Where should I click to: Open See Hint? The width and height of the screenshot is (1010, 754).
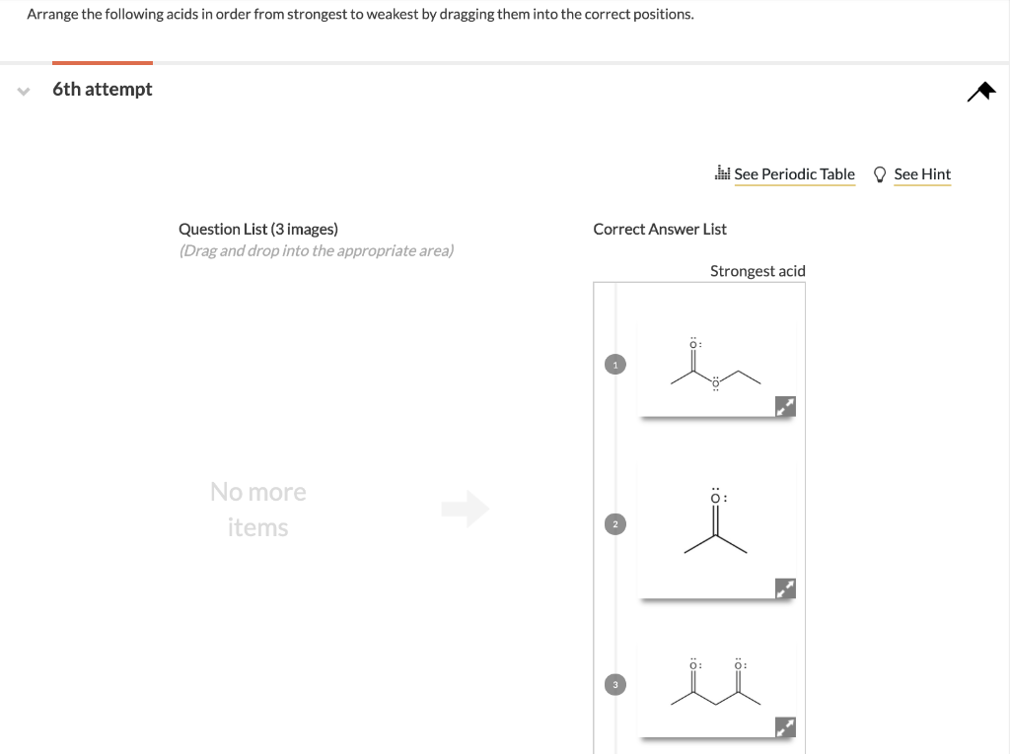921,173
